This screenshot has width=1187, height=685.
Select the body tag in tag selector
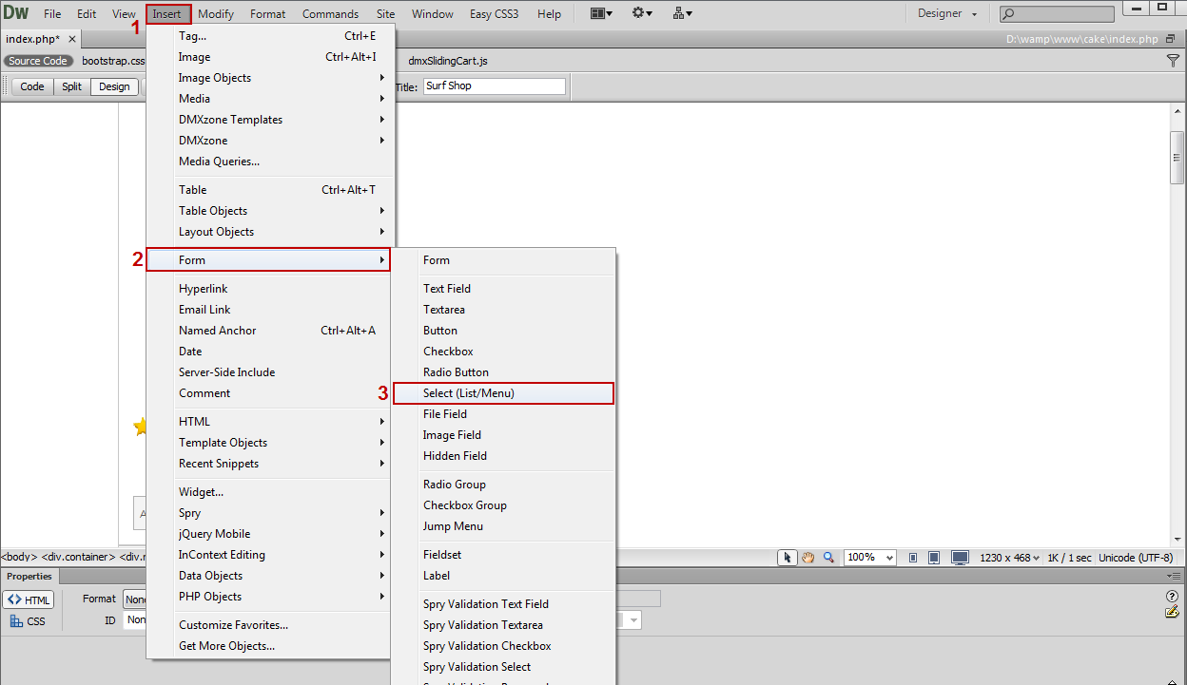click(x=19, y=558)
